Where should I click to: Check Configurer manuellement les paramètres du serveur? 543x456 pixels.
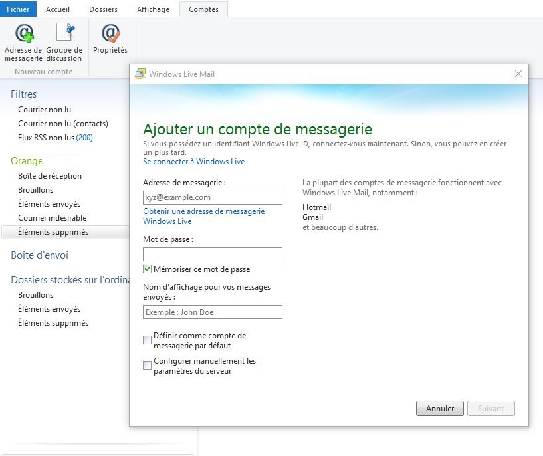point(147,366)
